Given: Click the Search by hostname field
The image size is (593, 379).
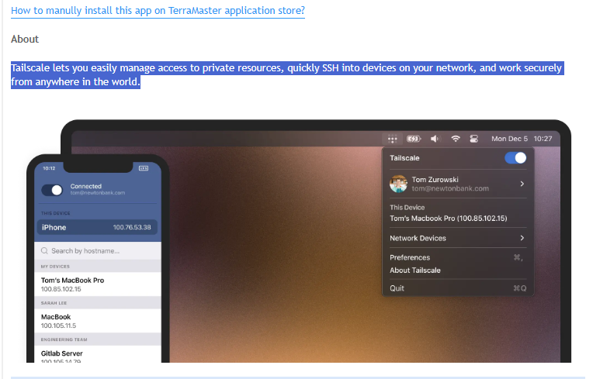Looking at the screenshot, I should point(98,250).
